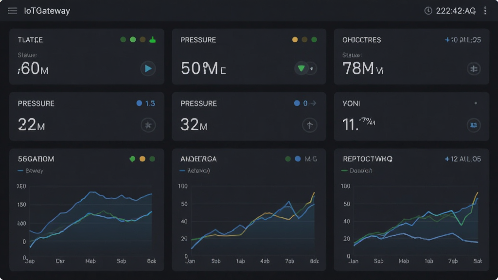
Task: Click the up-arrow icon on 32M Pressure card
Action: point(310,125)
